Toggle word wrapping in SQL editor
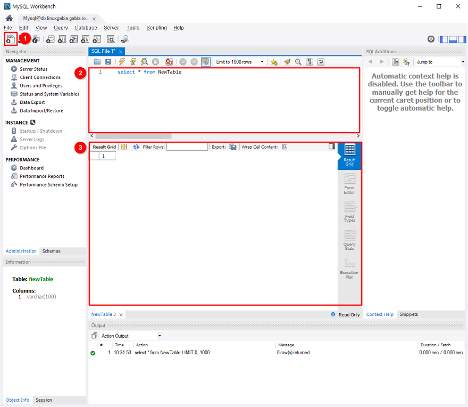468x407 pixels. pos(321,62)
